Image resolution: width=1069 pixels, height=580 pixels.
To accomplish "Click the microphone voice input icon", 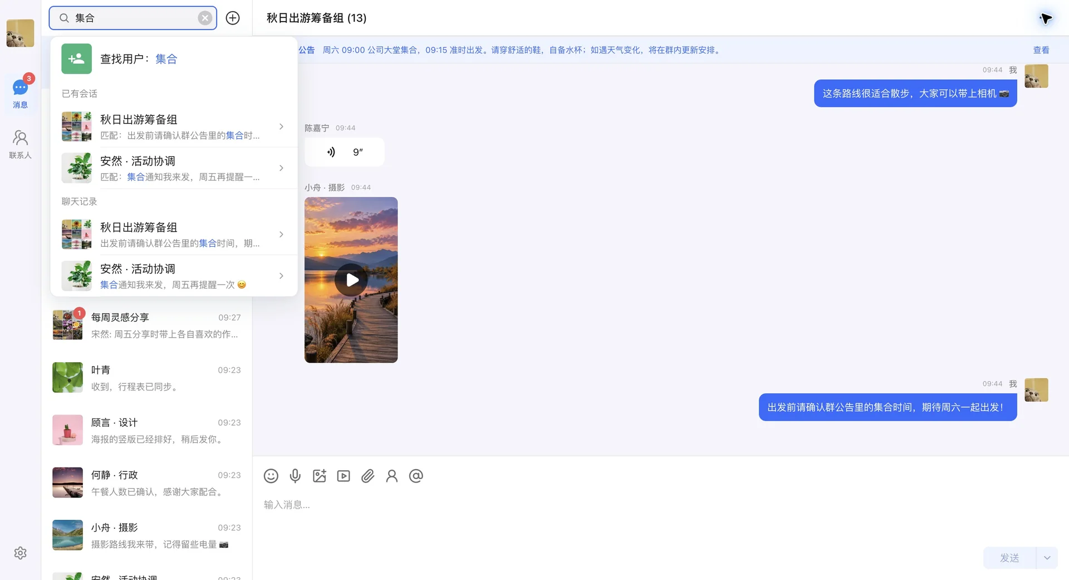I will 295,476.
